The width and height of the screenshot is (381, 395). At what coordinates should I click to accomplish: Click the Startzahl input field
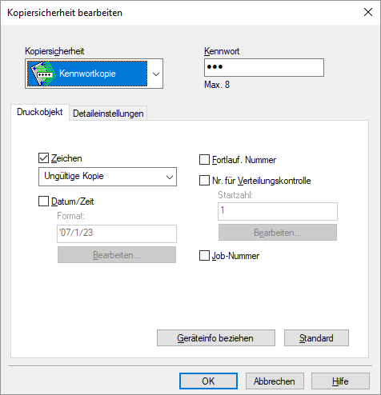click(x=278, y=211)
